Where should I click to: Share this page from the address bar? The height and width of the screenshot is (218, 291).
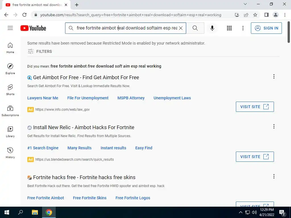click(246, 15)
